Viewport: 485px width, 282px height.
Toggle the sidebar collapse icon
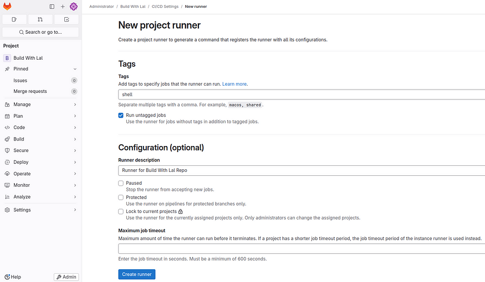52,7
